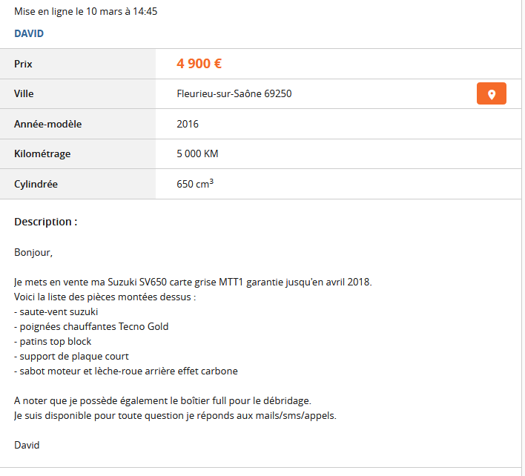Viewport: 525px width, 476px height.
Task: Click the Kilométrage label cell
Action: (78, 154)
